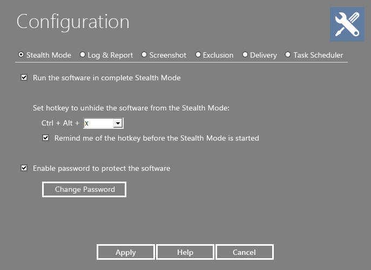371x270 pixels.
Task: Select the Exclusion radio option
Action: click(x=198, y=54)
